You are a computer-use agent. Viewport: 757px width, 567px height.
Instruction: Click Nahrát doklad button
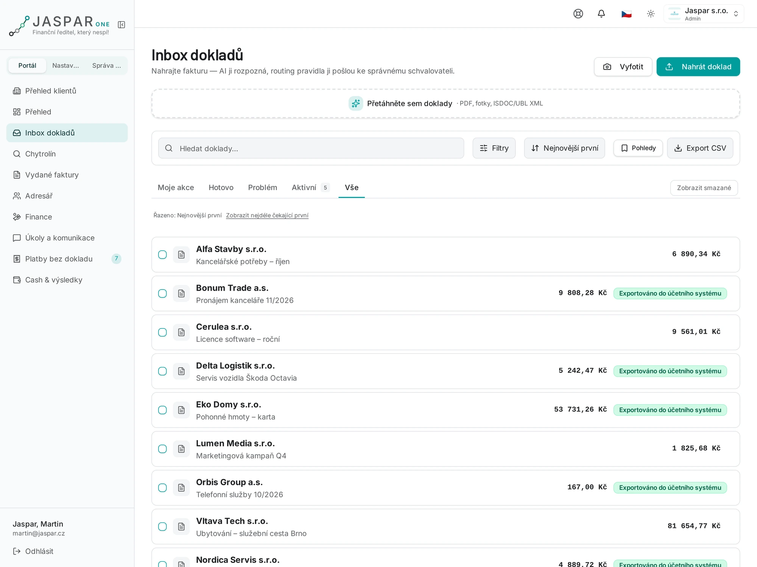click(698, 67)
